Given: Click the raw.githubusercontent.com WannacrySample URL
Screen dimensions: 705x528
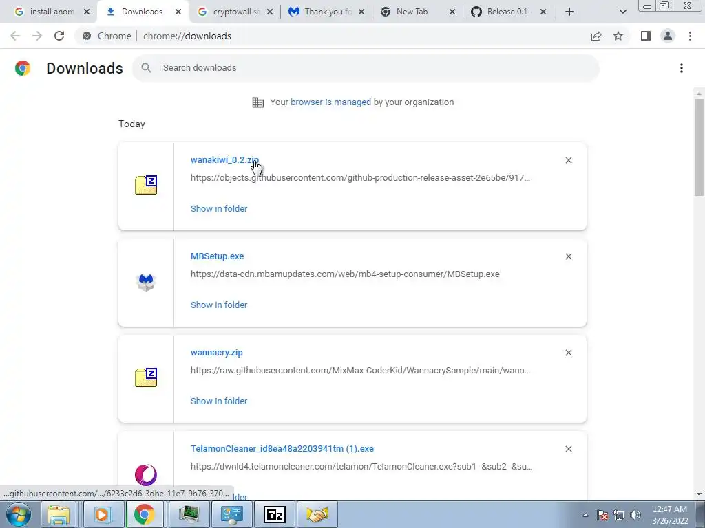Looking at the screenshot, I should pos(360,371).
